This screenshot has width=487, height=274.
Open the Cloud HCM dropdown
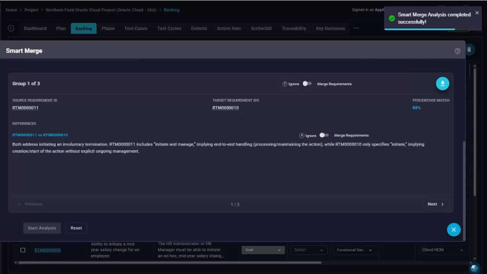[442, 250]
